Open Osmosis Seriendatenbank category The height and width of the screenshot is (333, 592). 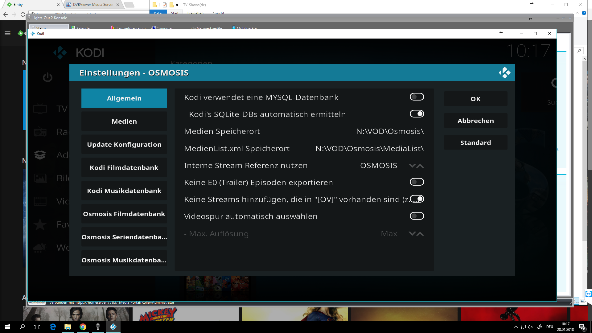pyautogui.click(x=124, y=237)
